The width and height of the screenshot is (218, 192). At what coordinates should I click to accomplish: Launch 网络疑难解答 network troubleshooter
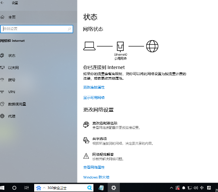103,154
